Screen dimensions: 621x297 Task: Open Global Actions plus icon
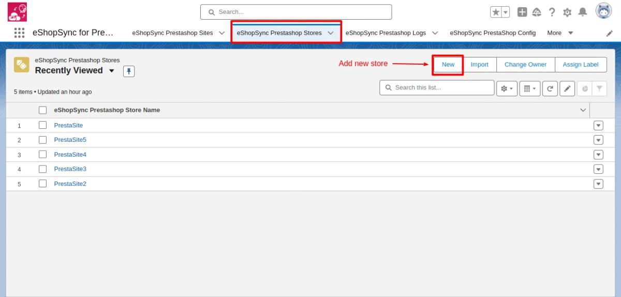point(522,12)
